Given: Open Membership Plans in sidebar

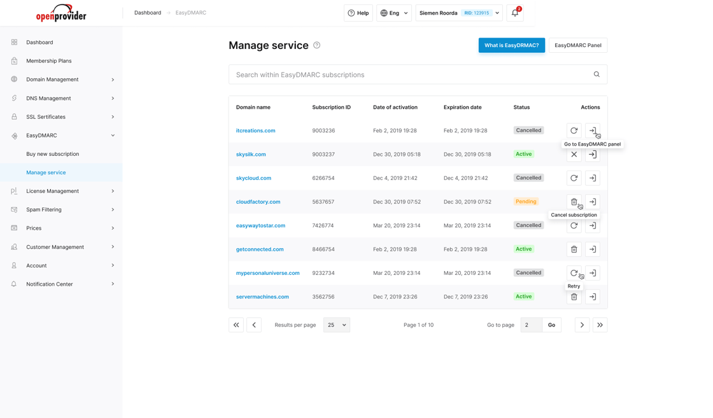Looking at the screenshot, I should point(48,61).
